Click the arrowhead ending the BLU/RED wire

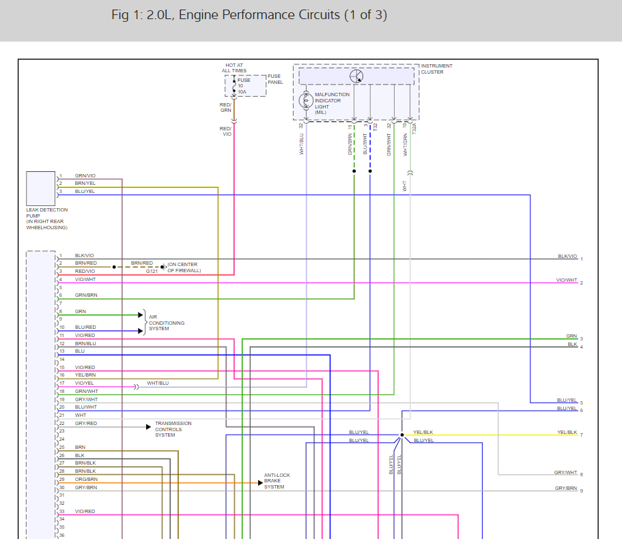pos(141,331)
